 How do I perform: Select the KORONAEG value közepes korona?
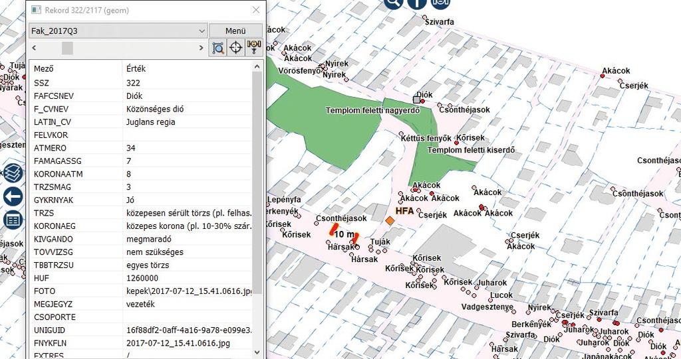[188, 226]
